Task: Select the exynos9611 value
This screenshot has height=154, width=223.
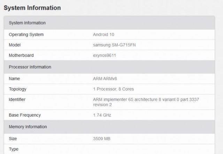Action: click(x=105, y=55)
